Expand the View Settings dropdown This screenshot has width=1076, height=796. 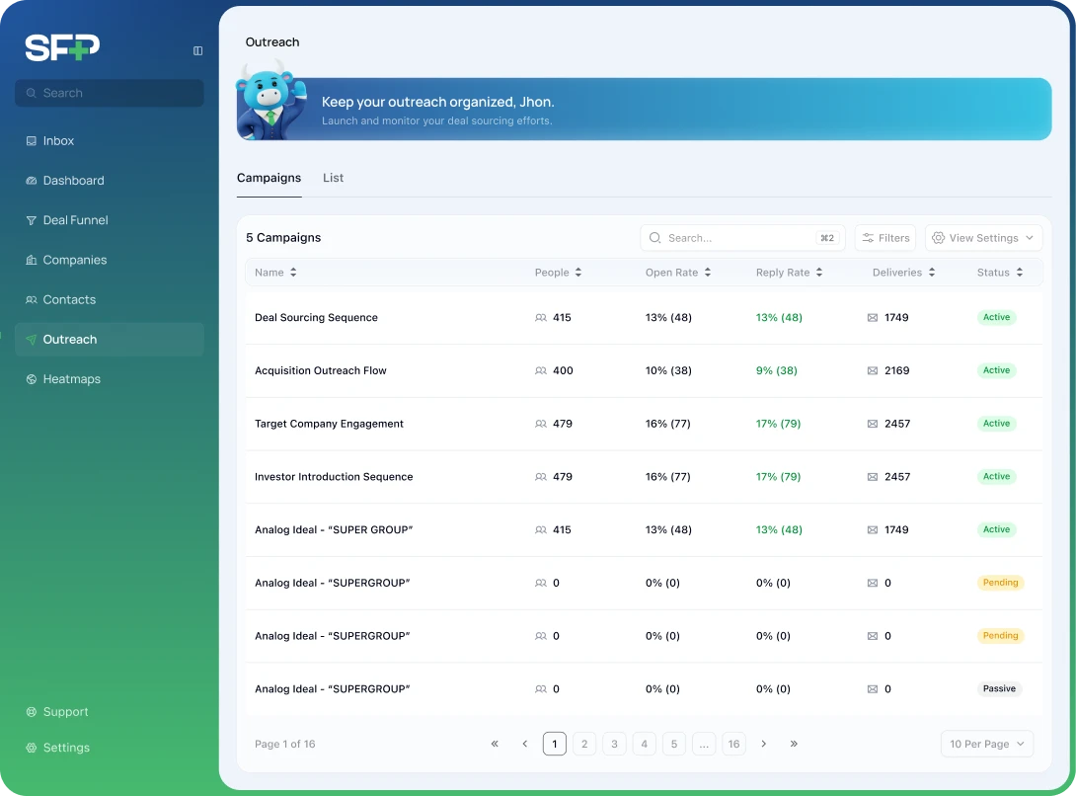pyautogui.click(x=983, y=238)
